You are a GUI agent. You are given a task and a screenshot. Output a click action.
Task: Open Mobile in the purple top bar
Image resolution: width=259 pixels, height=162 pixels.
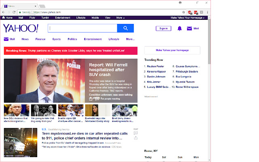click(95, 18)
